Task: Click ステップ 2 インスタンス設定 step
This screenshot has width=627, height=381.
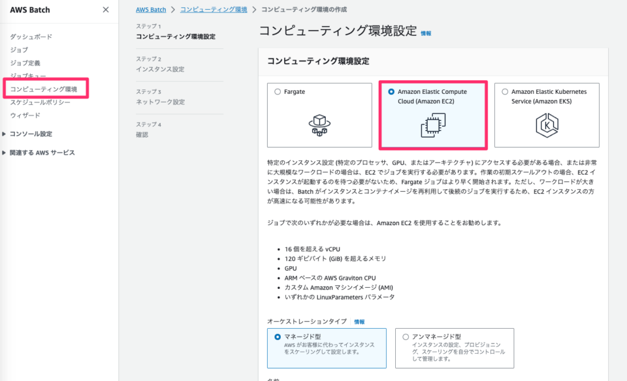Action: tap(161, 65)
